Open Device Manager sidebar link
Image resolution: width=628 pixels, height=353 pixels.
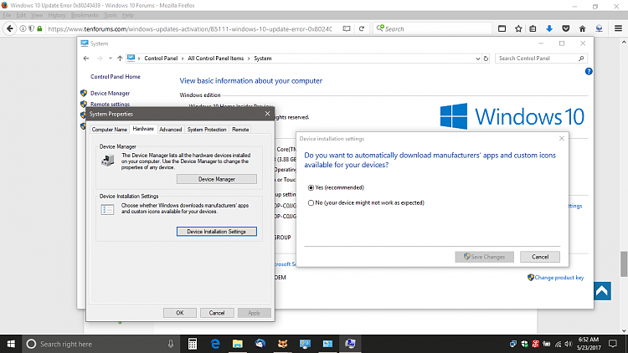pos(111,93)
